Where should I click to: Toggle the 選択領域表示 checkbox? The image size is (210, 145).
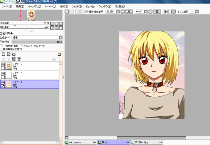point(87,12)
